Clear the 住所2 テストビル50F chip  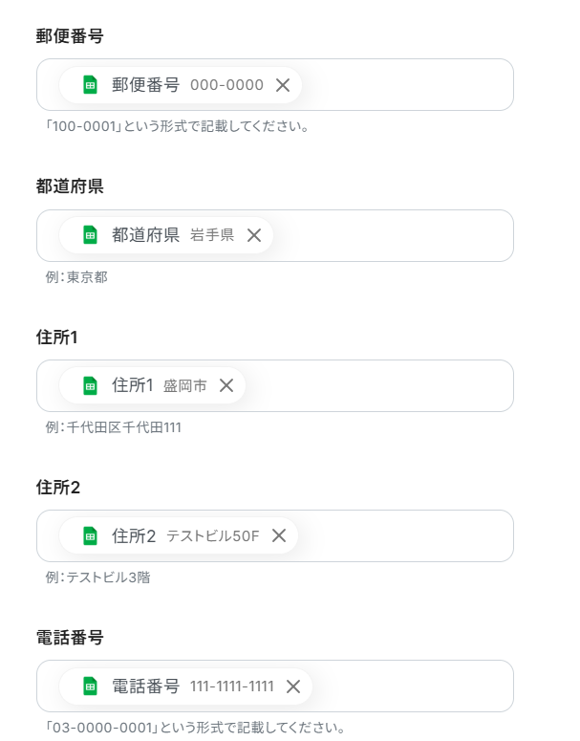click(279, 535)
